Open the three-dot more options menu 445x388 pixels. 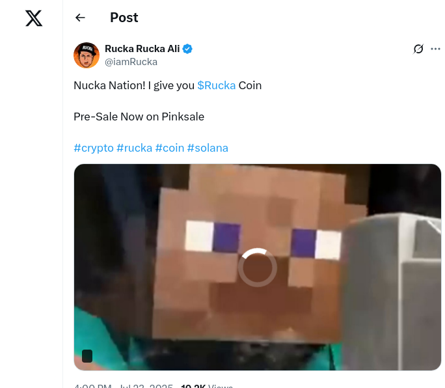[x=435, y=49]
